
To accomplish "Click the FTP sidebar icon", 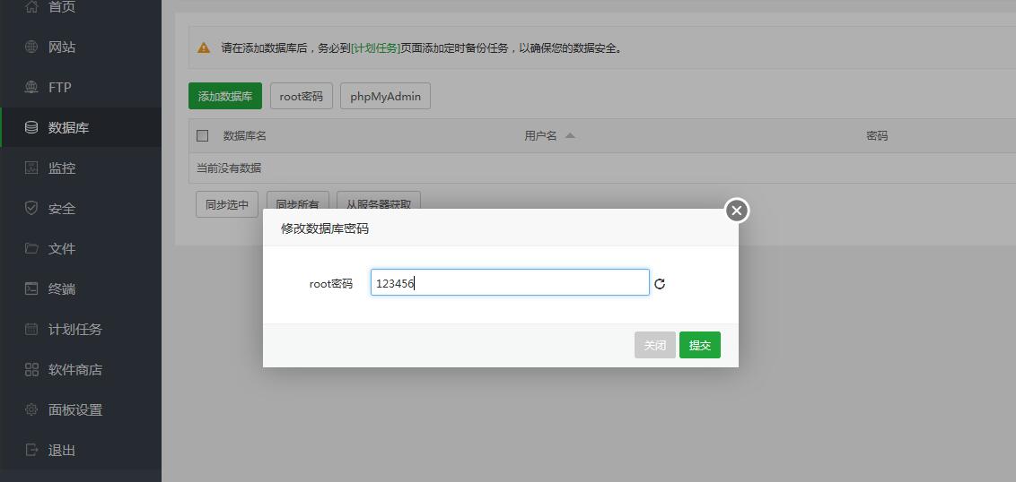I will (x=31, y=88).
